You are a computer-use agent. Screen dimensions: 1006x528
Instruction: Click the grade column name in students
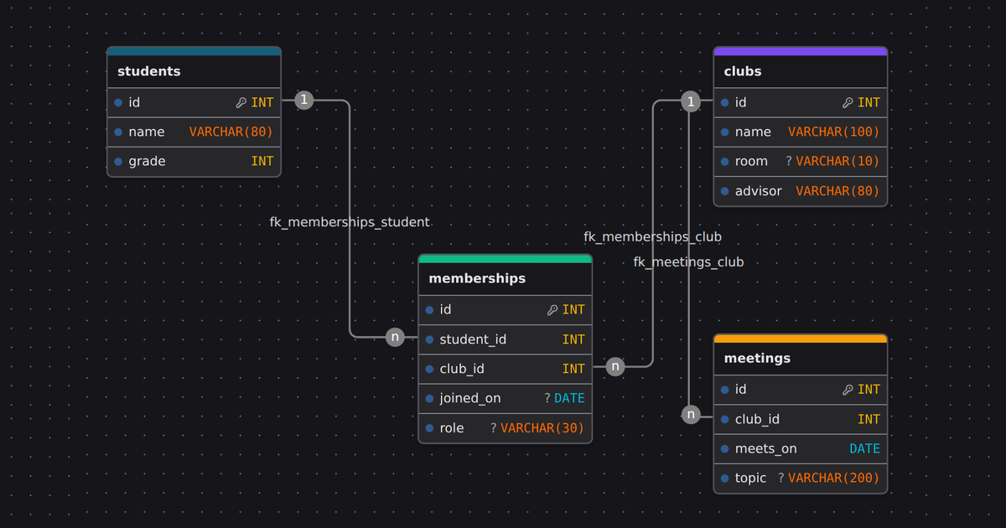pyautogui.click(x=147, y=162)
